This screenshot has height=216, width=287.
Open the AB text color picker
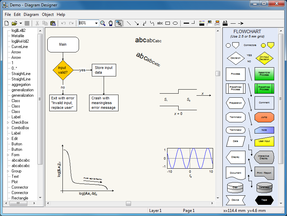(x=225, y=23)
